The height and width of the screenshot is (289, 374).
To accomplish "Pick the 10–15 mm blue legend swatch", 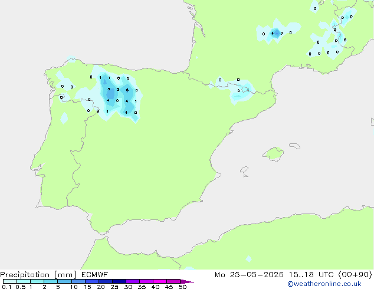I will (78, 281).
